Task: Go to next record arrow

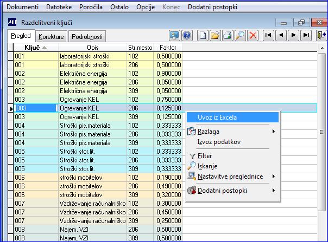Action: click(293, 35)
